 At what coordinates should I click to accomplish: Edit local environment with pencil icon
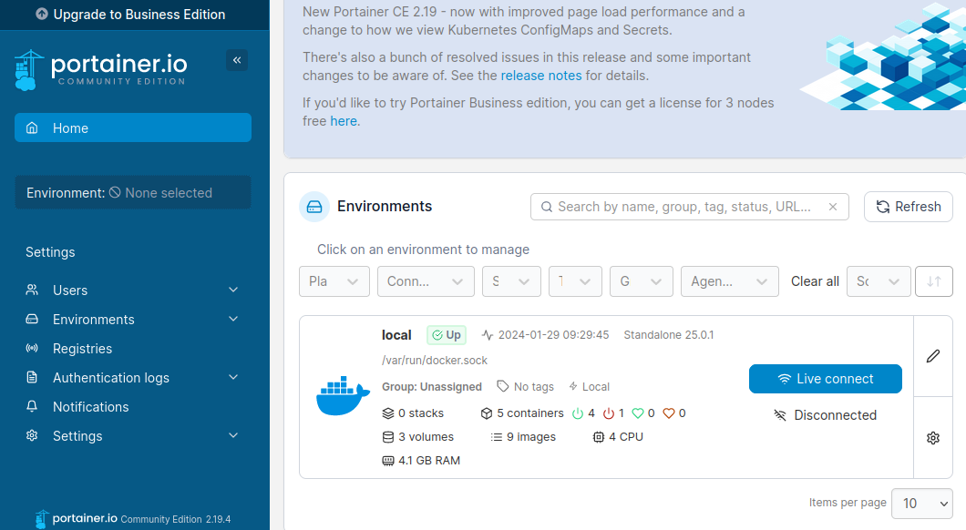click(933, 356)
